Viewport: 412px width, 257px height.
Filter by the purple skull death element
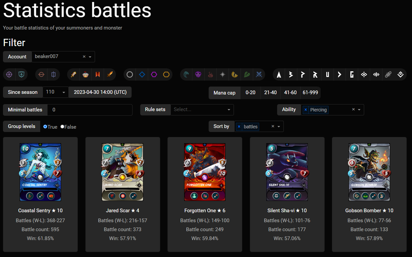pos(198,75)
